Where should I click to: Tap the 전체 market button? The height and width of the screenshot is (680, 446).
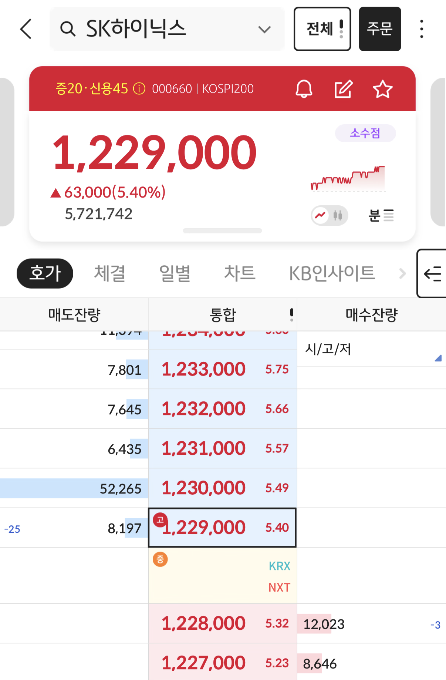pyautogui.click(x=322, y=29)
